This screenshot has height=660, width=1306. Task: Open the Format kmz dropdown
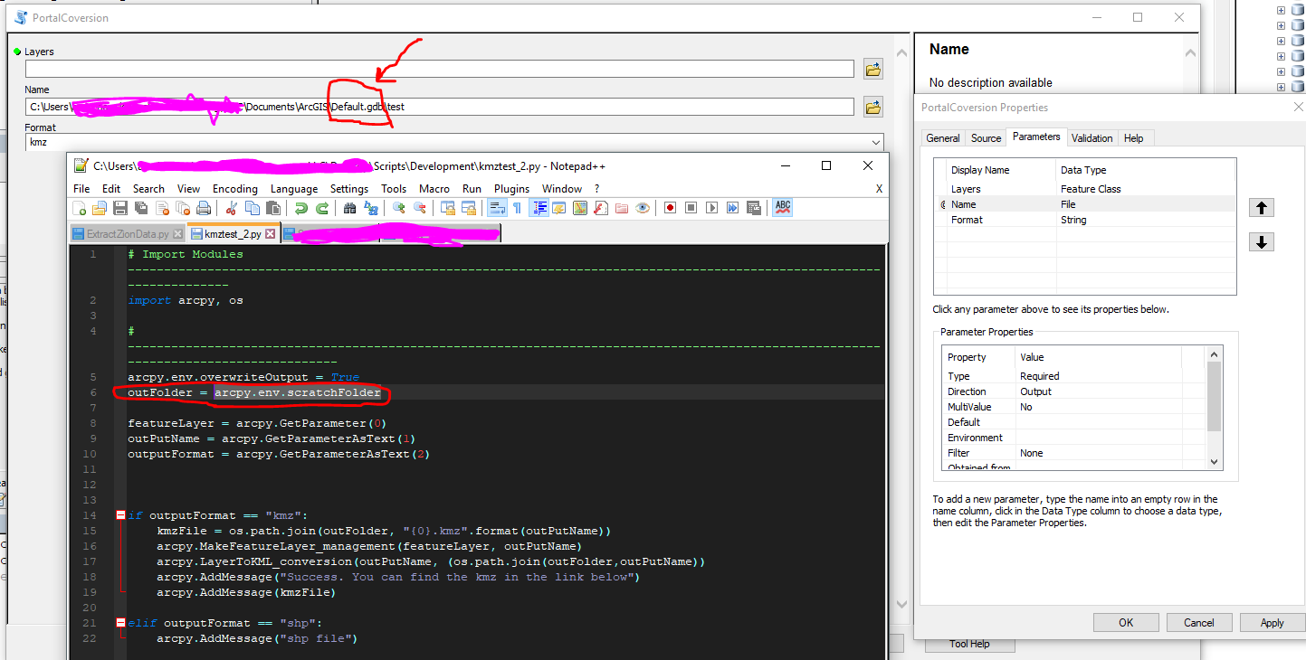[874, 143]
